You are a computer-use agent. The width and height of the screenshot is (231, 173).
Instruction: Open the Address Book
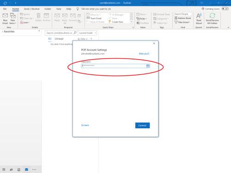click(x=183, y=18)
